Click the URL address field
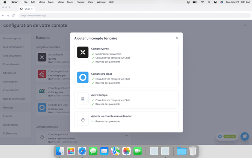 click(x=113, y=15)
